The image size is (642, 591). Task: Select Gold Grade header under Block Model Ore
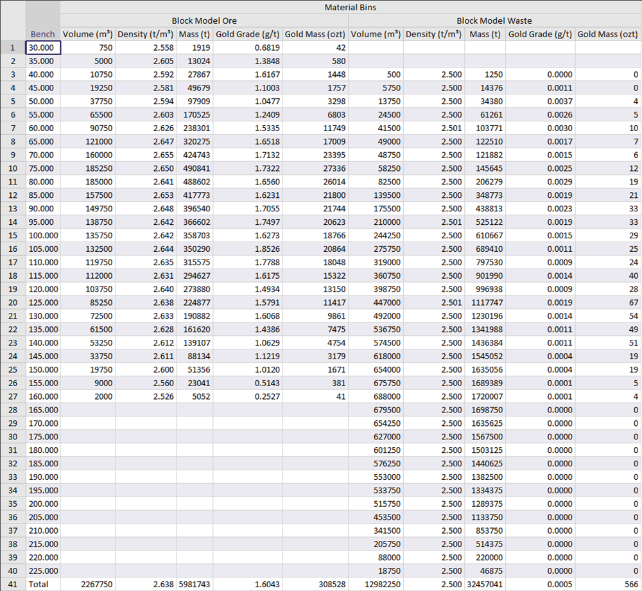tap(247, 34)
